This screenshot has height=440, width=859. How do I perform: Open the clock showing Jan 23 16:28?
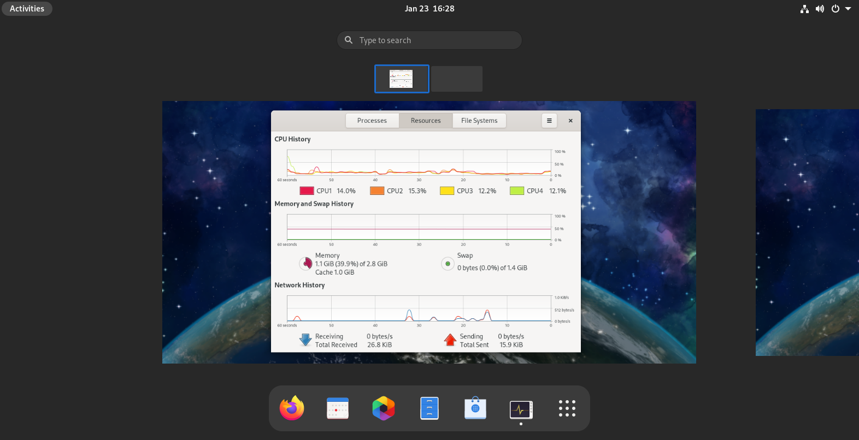click(x=429, y=9)
